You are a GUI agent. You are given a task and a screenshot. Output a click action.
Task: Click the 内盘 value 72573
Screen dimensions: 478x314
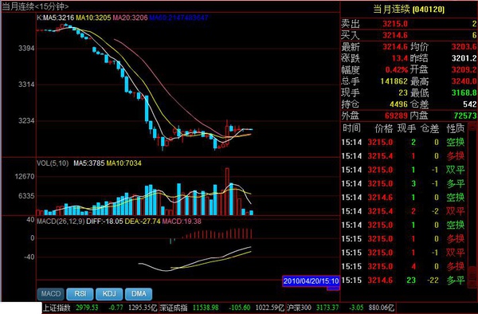click(x=465, y=116)
